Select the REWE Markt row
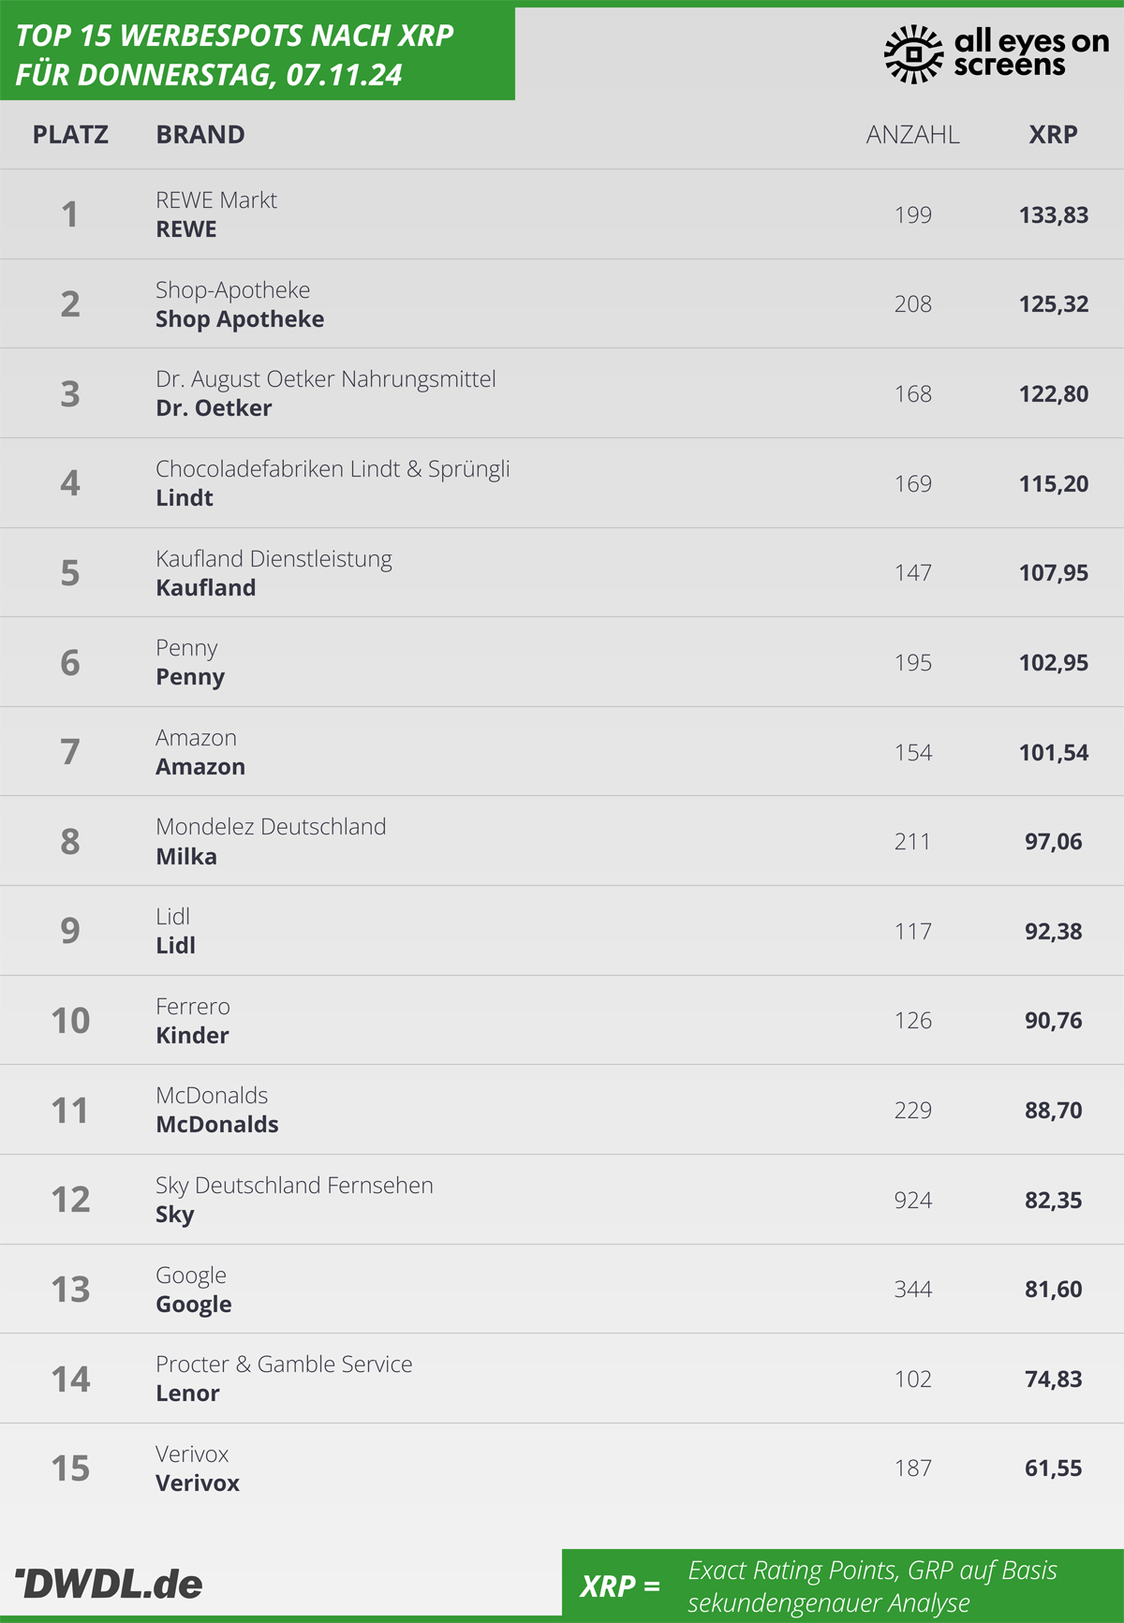The image size is (1124, 1623). [x=562, y=214]
